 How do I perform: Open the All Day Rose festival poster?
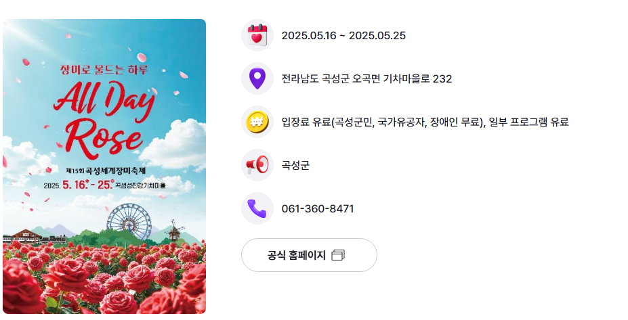104,166
